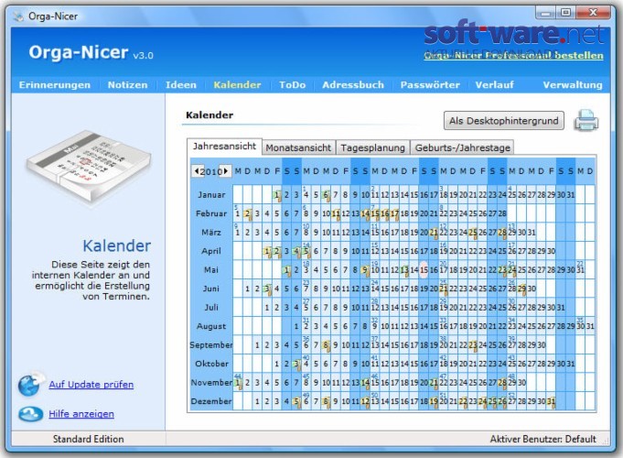
Task: Select Oktober 3 marked day
Action: 296,364
